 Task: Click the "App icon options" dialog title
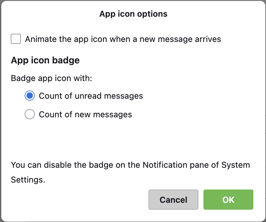[x=133, y=14]
